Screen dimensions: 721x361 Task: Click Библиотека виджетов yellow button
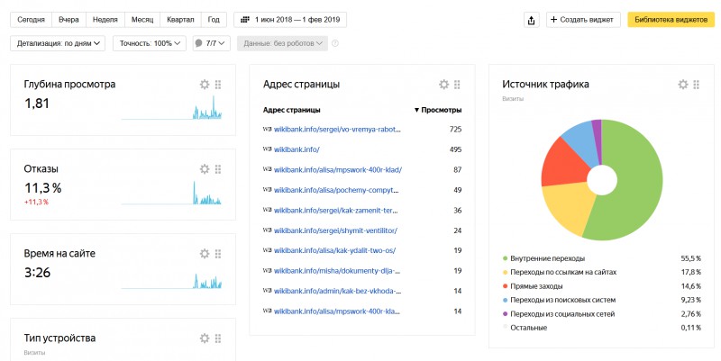click(669, 20)
